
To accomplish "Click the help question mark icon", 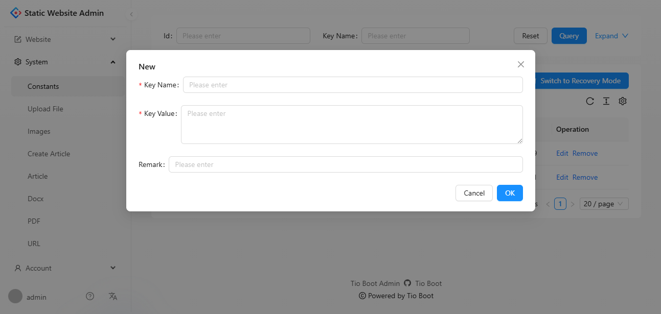I will (90, 296).
